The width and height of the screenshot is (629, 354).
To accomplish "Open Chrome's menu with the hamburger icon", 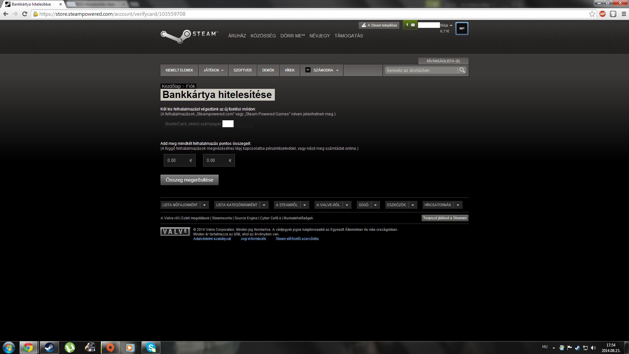I will pos(624,14).
